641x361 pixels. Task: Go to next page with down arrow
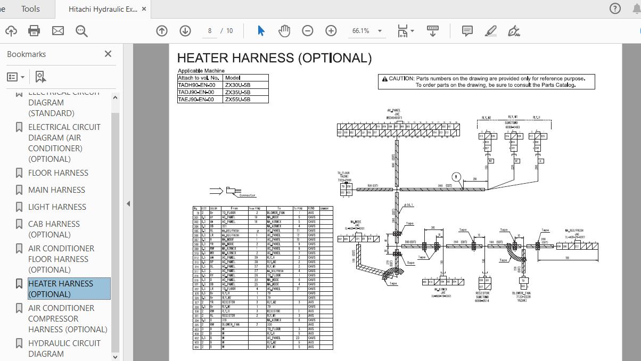185,31
